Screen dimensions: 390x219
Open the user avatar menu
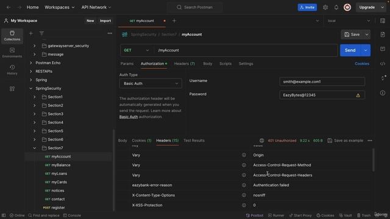[x=347, y=7]
